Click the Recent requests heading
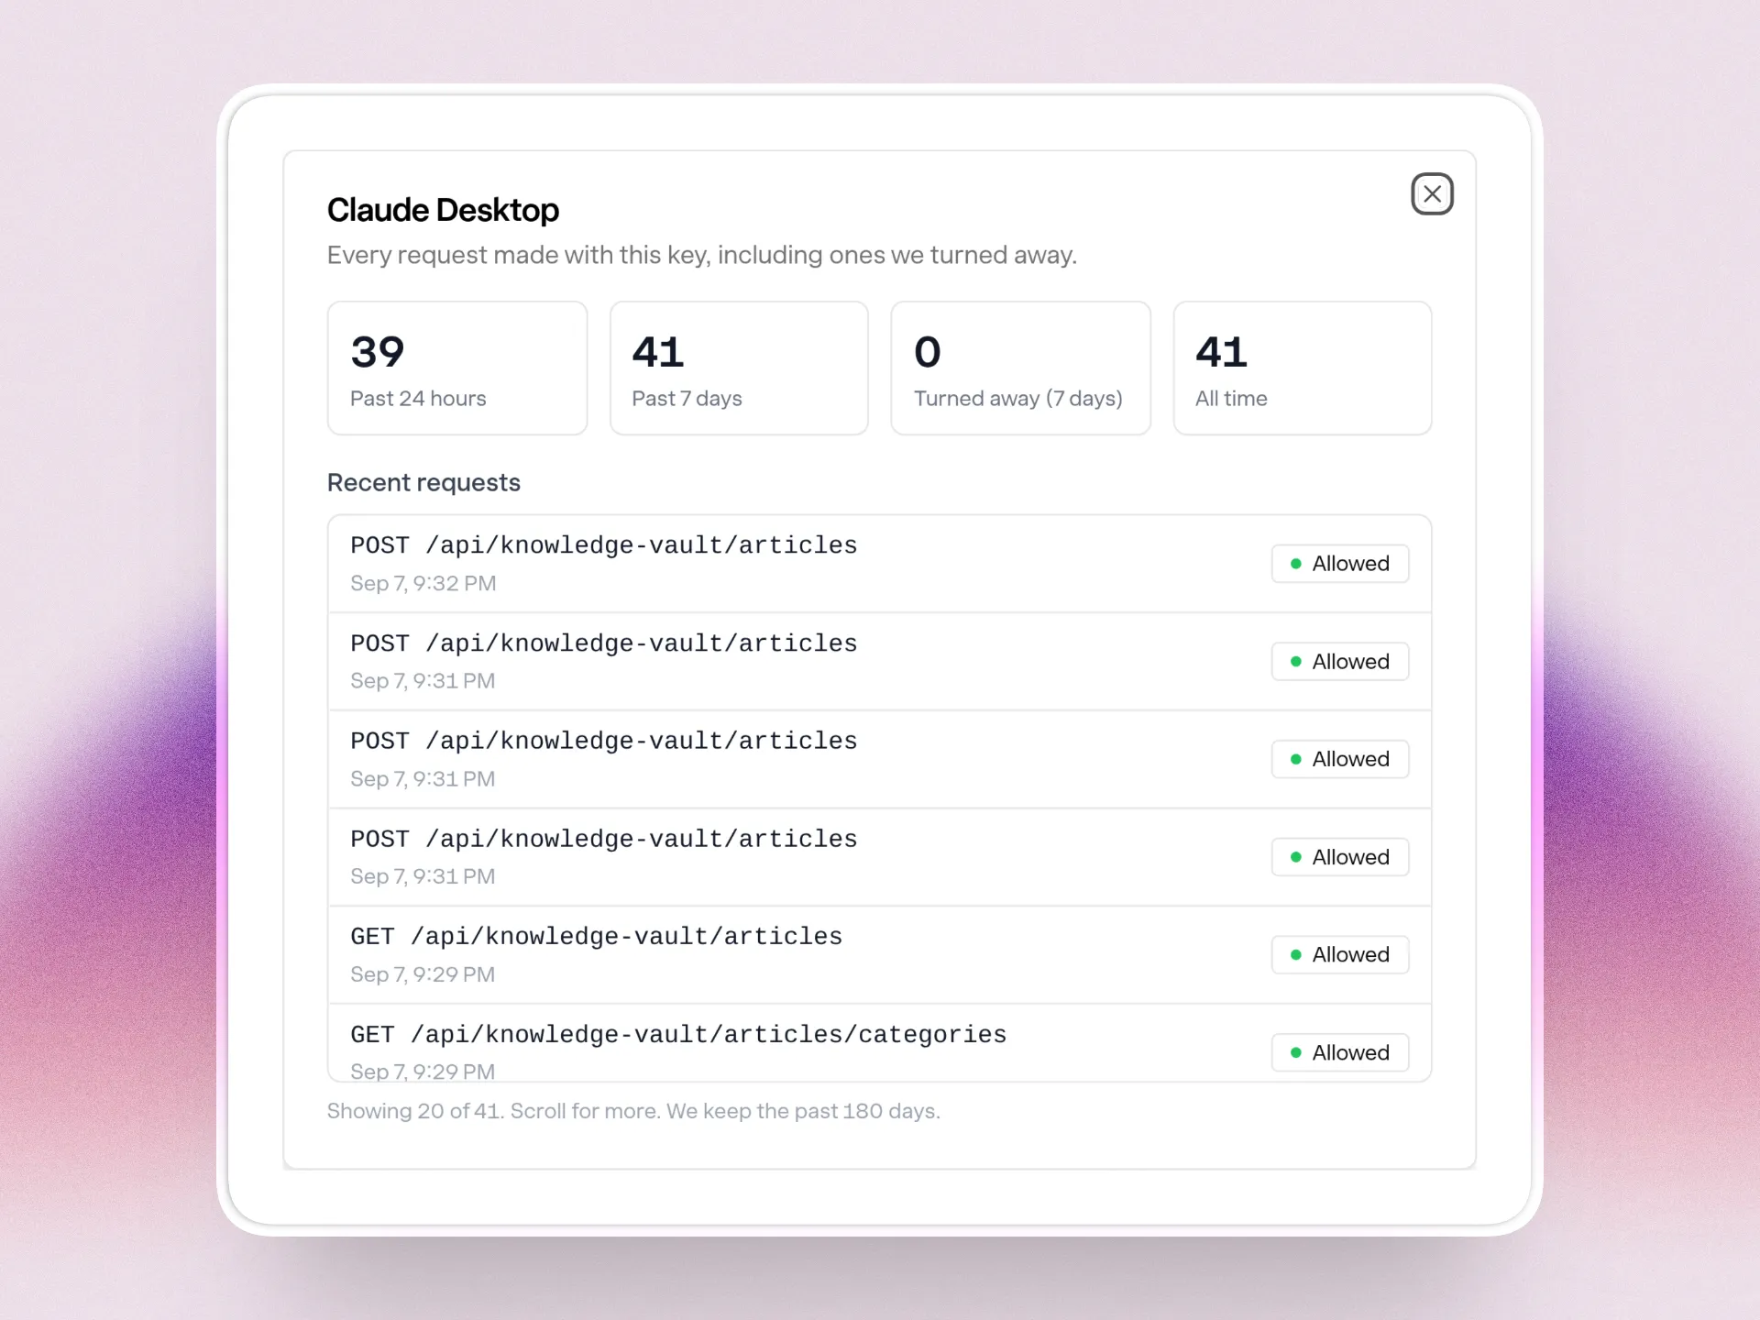This screenshot has height=1320, width=1760. coord(423,482)
